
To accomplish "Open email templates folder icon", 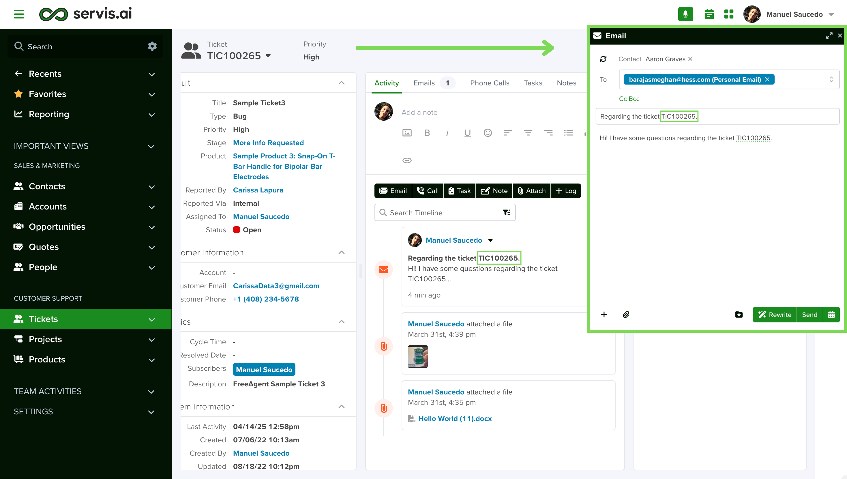I will point(739,315).
